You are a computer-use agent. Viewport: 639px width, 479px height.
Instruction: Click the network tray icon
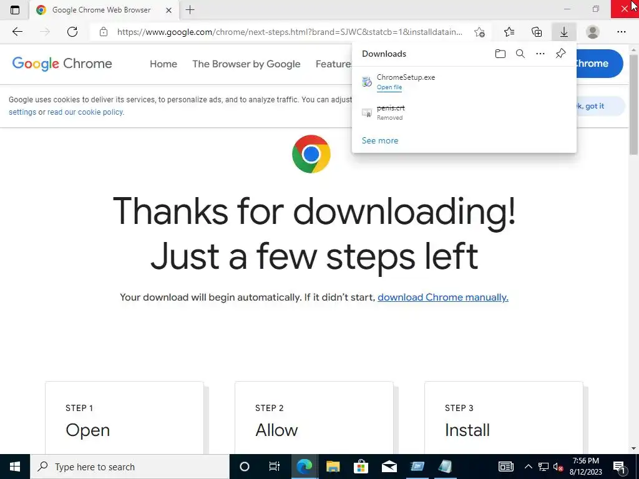544,467
